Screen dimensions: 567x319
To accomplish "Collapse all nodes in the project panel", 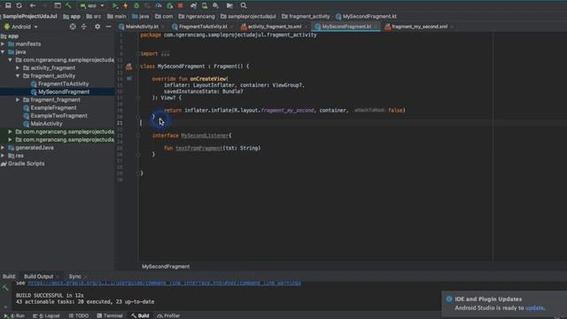I will point(83,27).
